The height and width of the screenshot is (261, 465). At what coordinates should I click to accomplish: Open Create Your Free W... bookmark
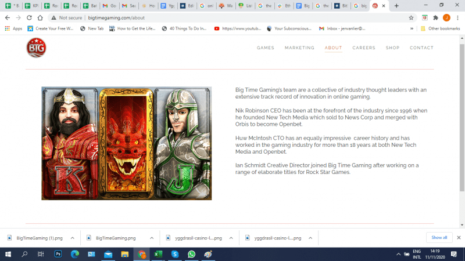[51, 28]
